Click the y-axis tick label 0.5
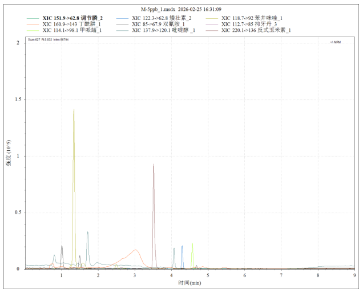The height and width of the screenshot is (292, 363). [x=18, y=213]
